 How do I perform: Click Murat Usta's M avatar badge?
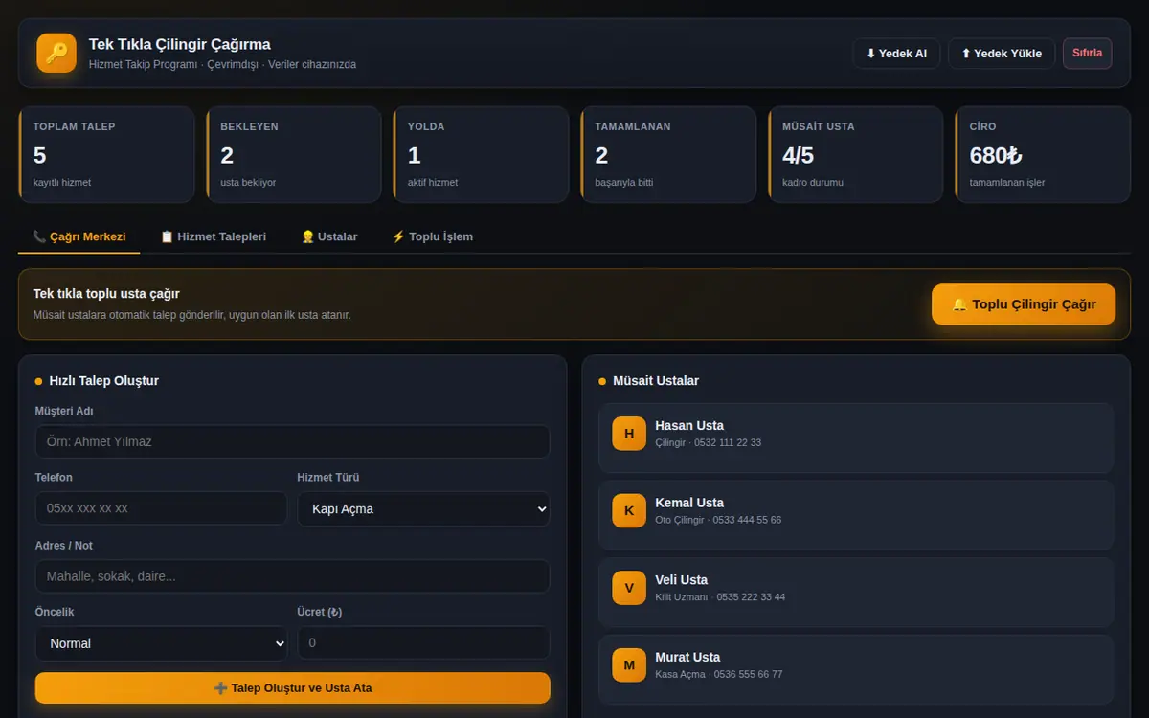pyautogui.click(x=629, y=665)
